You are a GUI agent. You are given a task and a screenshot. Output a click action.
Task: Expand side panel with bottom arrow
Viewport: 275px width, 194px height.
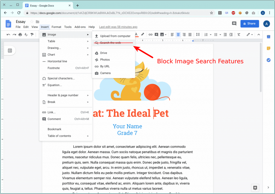point(268,188)
